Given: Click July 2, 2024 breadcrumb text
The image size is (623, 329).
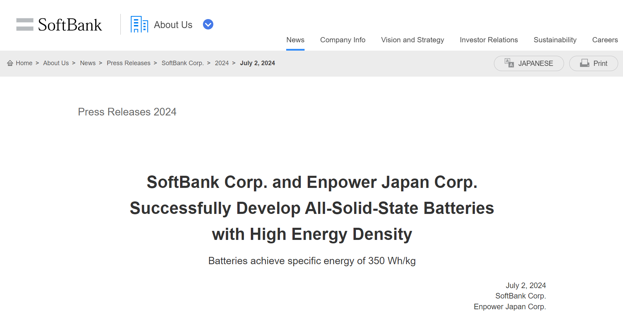Looking at the screenshot, I should (x=257, y=63).
